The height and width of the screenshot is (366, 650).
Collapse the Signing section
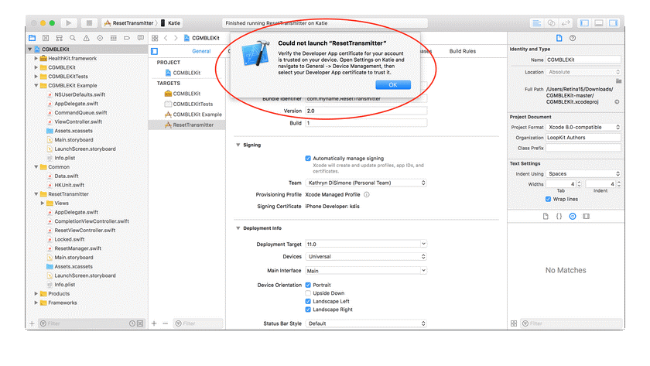click(238, 145)
